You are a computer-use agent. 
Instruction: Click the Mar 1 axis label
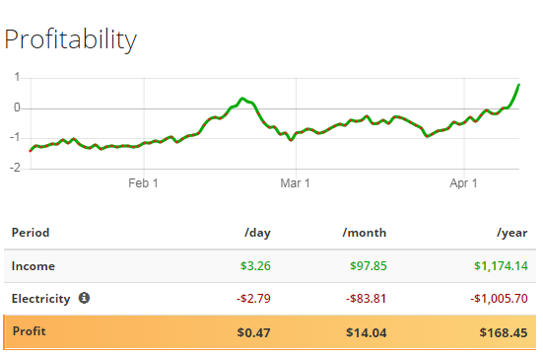click(x=295, y=183)
